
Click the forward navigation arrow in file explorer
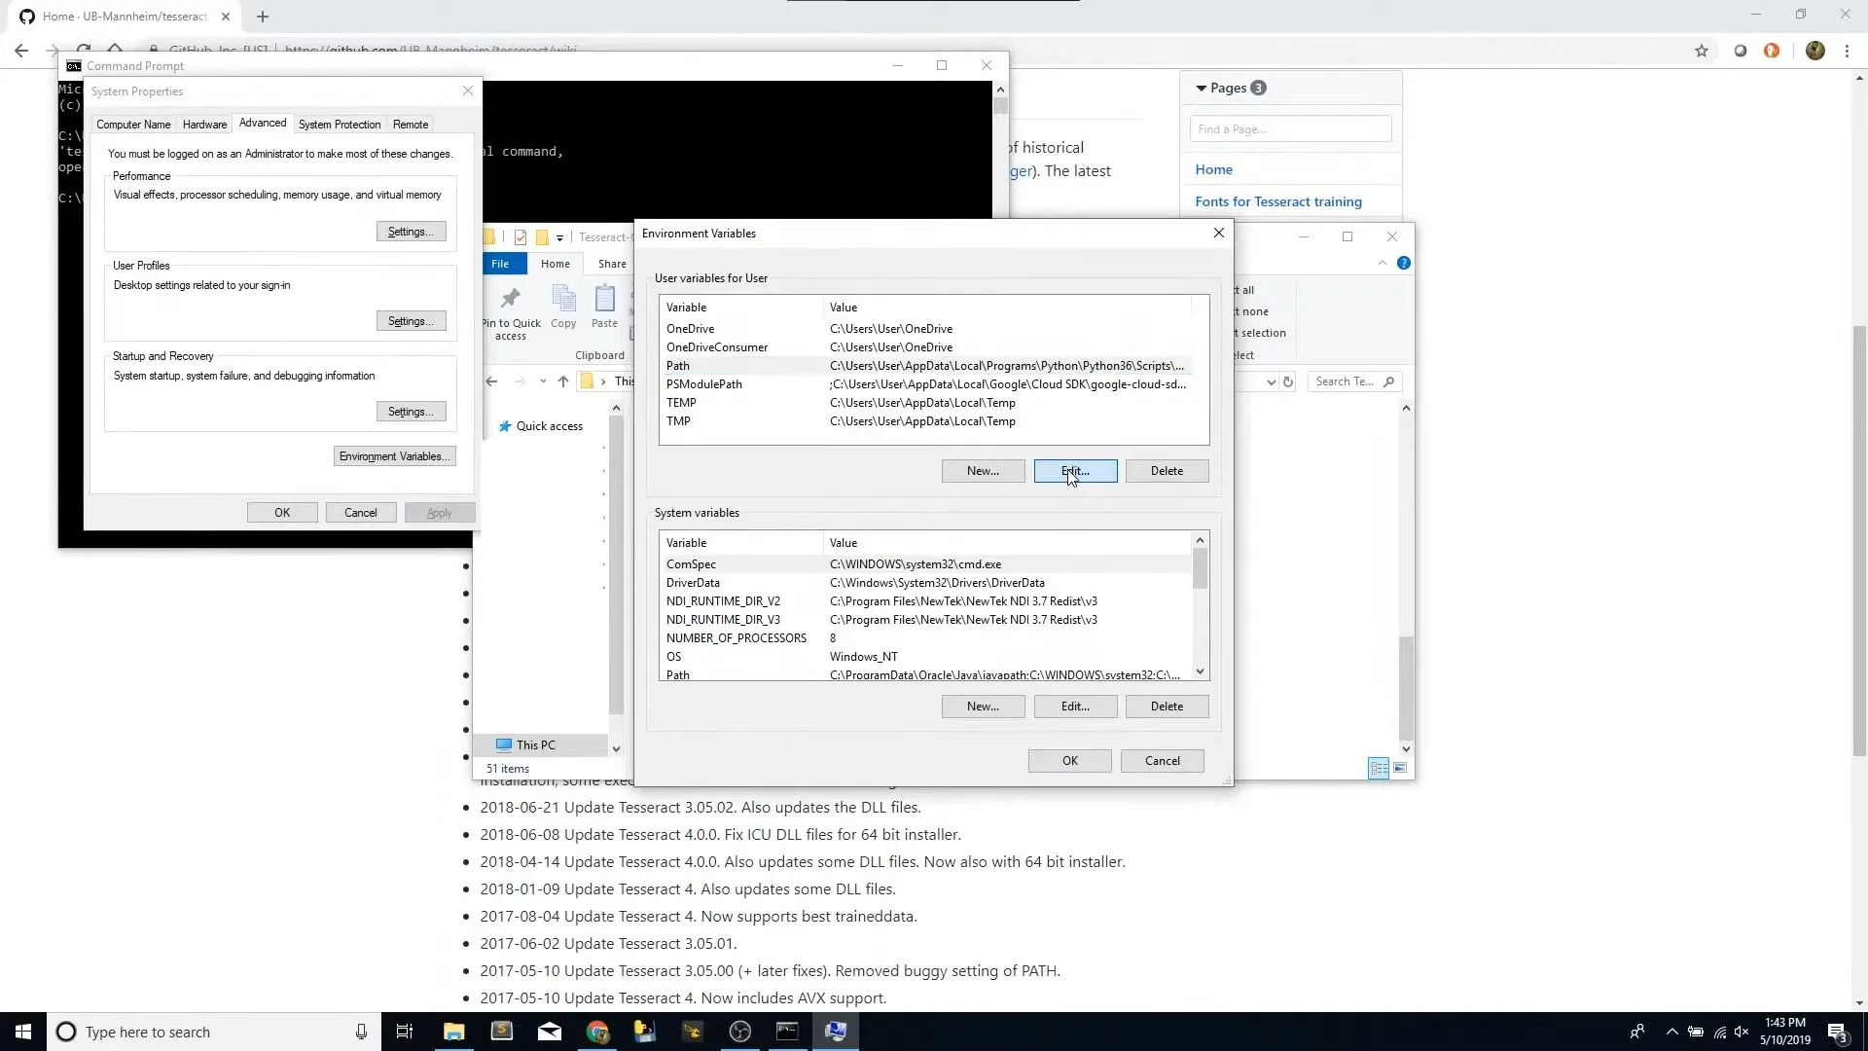(x=520, y=381)
